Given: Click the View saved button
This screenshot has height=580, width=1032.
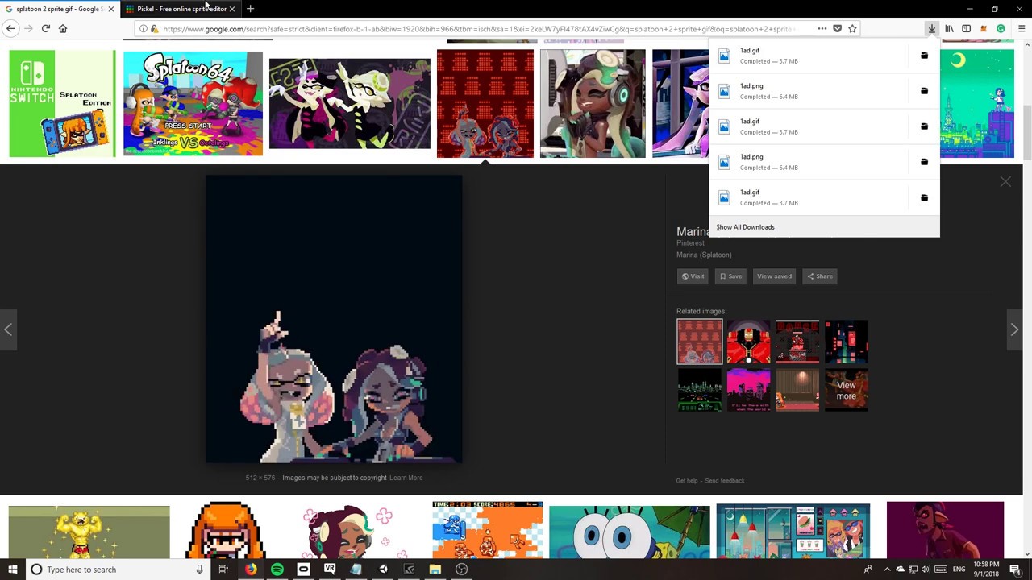Looking at the screenshot, I should 774,276.
